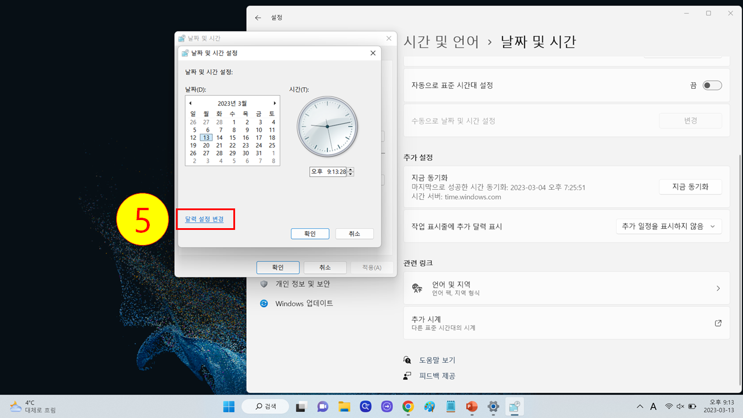The width and height of the screenshot is (743, 418).
Task: Select March 20 in the calendar grid
Action: 206,145
